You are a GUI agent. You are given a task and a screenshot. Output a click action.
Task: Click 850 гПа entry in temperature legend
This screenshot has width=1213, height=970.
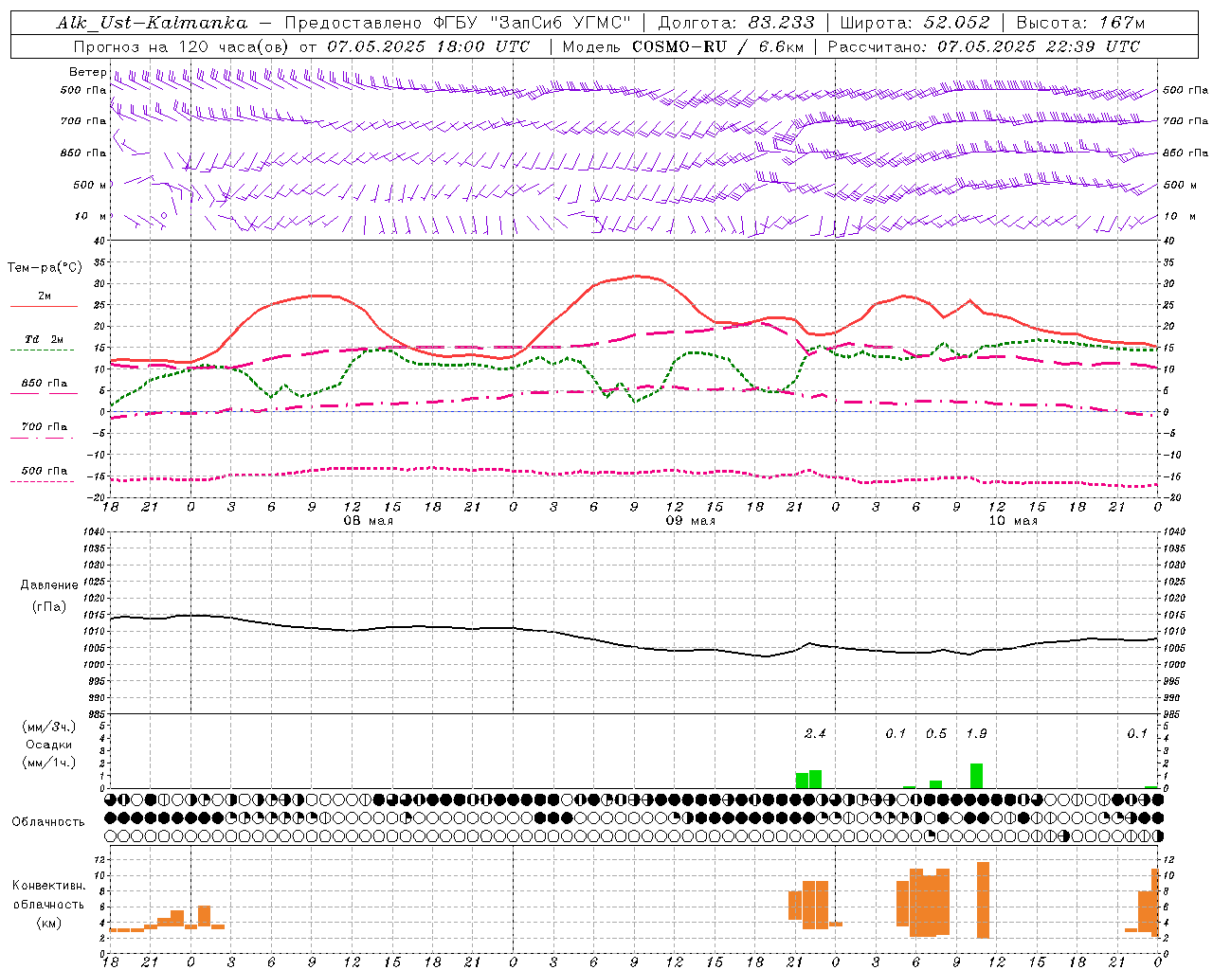pyautogui.click(x=45, y=384)
